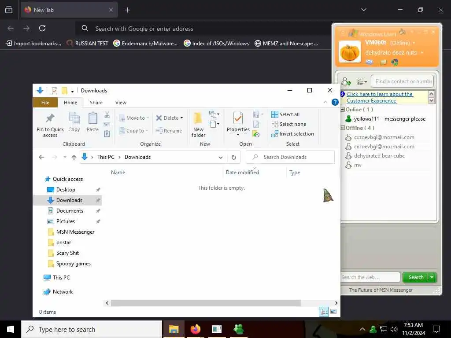This screenshot has width=451, height=338.
Task: Create a New folder from ribbon
Action: [x=199, y=125]
